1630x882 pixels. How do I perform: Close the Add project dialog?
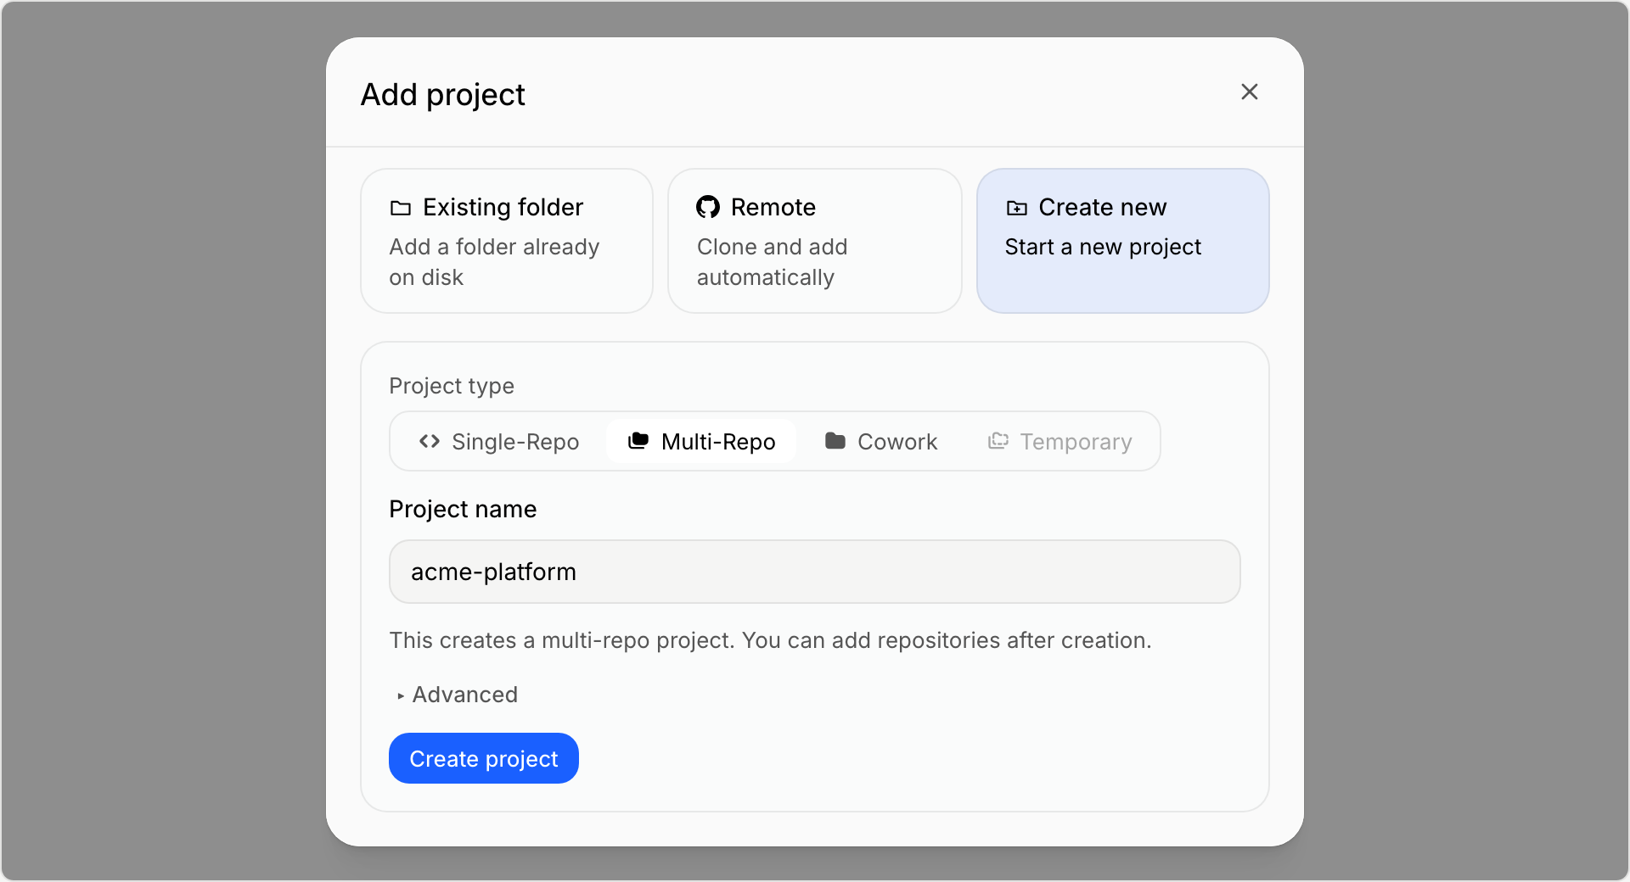pyautogui.click(x=1249, y=92)
